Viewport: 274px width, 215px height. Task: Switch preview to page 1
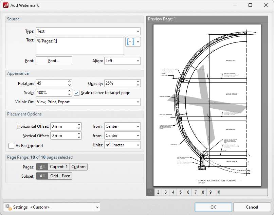(x=151, y=192)
